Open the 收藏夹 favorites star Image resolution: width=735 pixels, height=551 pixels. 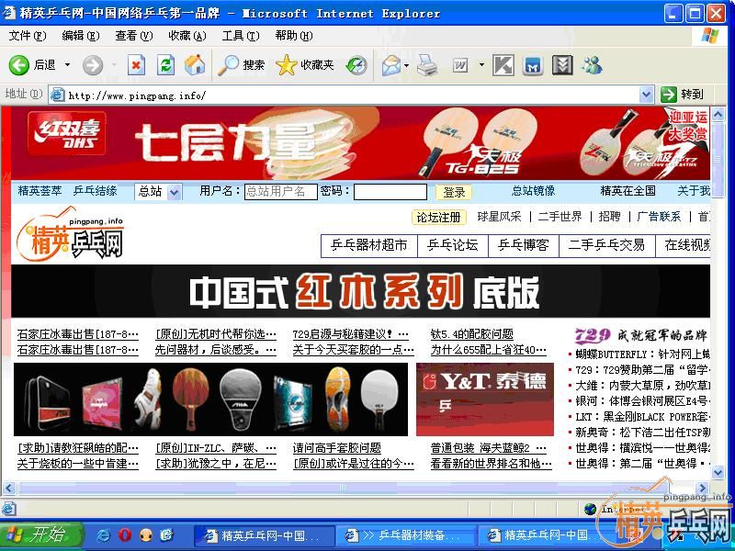tap(305, 64)
